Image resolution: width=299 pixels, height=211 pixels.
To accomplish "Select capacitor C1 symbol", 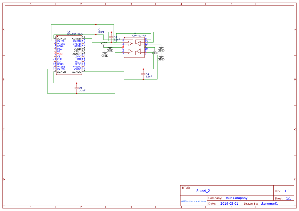I will pos(96,30).
